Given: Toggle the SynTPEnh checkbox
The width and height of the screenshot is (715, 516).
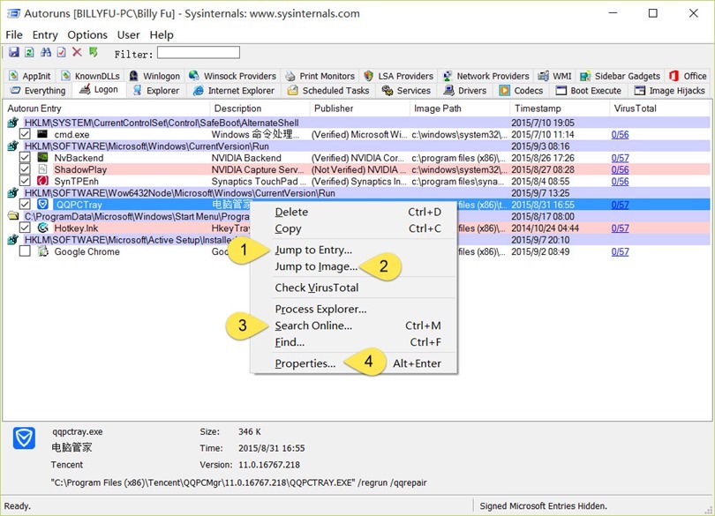Looking at the screenshot, I should (x=25, y=181).
